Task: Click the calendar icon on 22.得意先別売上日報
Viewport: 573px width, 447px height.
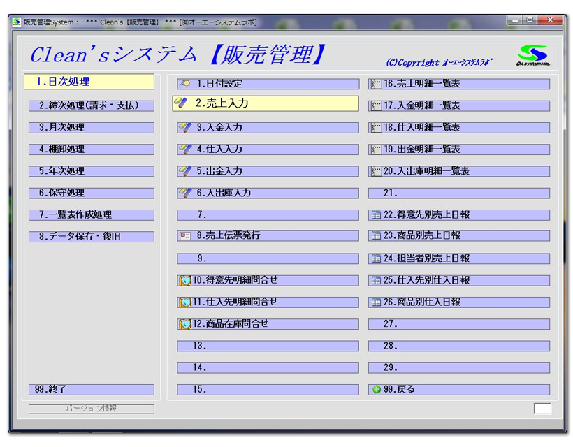Action: [x=377, y=214]
